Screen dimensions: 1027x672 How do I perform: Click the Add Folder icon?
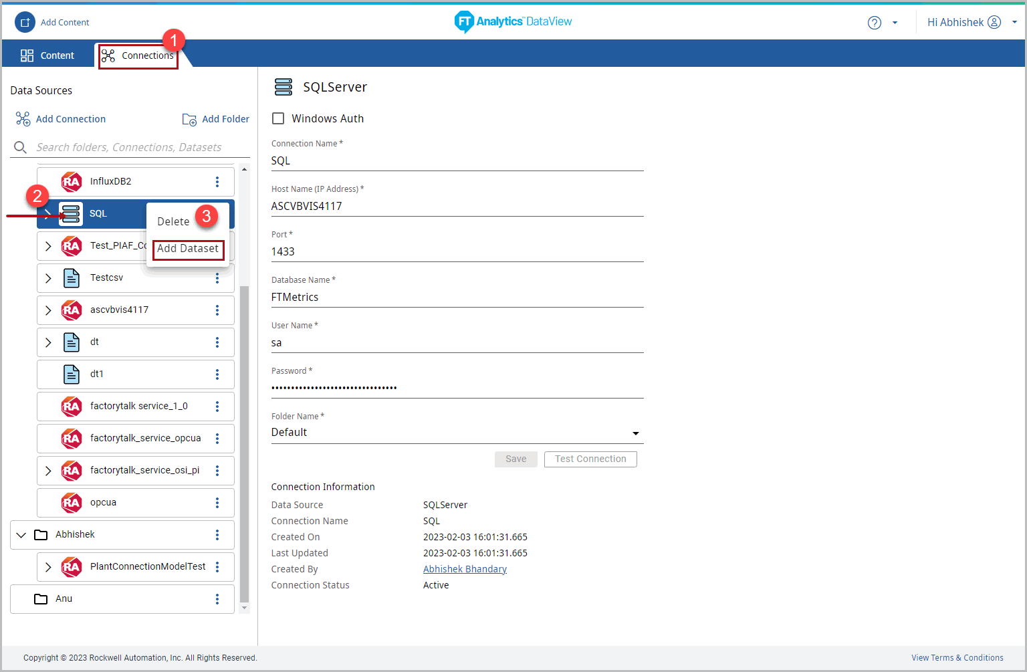pos(189,119)
